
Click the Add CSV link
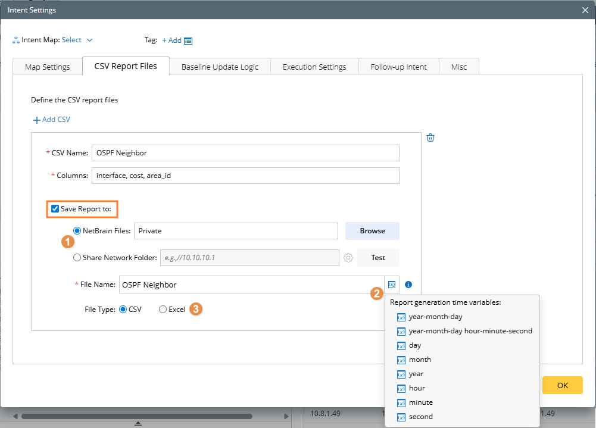[52, 120]
